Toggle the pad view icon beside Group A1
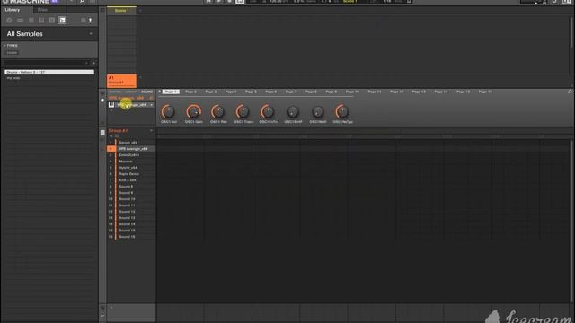 (x=102, y=132)
